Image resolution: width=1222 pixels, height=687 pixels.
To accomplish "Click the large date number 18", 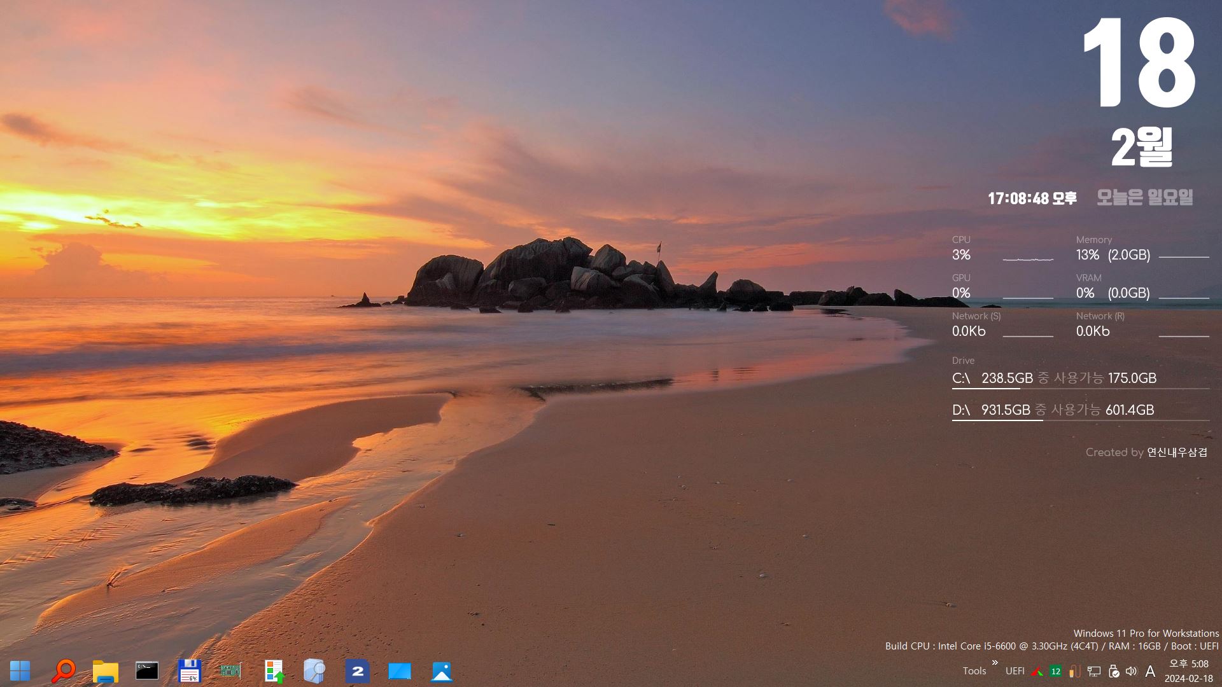I will (x=1139, y=62).
